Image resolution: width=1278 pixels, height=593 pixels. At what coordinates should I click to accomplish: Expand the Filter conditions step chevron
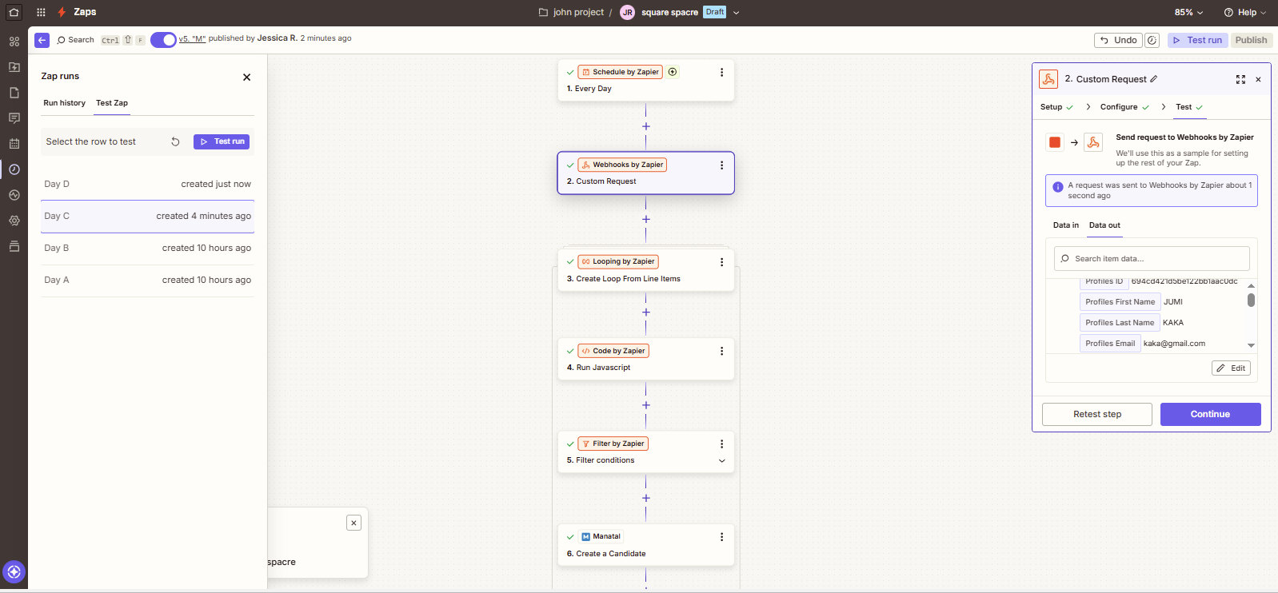721,460
